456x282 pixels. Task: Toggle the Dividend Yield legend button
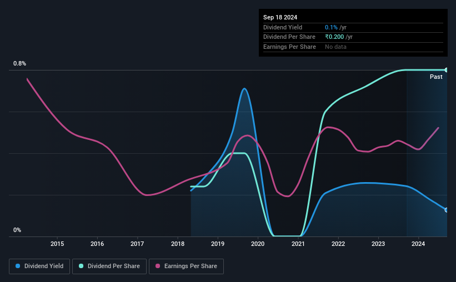[x=39, y=266]
